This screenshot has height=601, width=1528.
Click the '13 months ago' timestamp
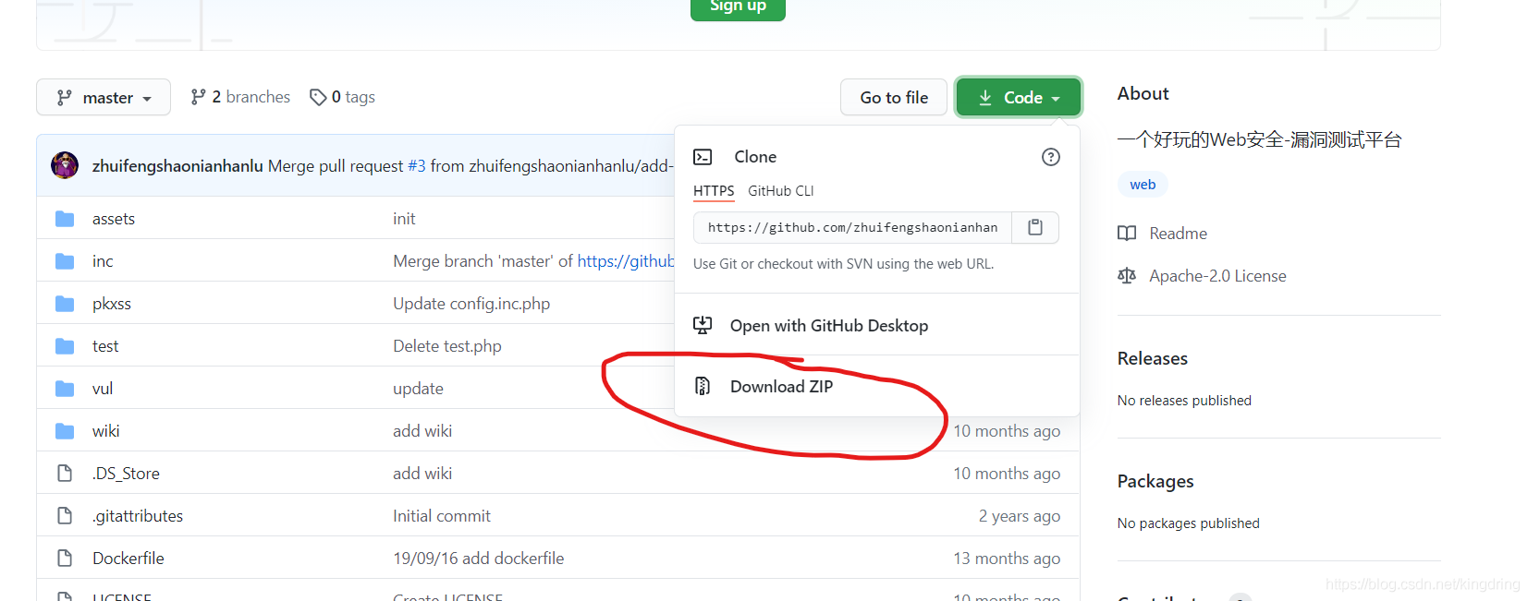[x=1007, y=559]
